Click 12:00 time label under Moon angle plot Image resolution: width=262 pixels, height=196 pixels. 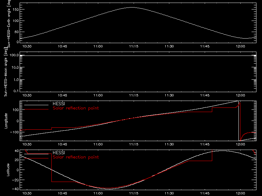(x=240, y=95)
